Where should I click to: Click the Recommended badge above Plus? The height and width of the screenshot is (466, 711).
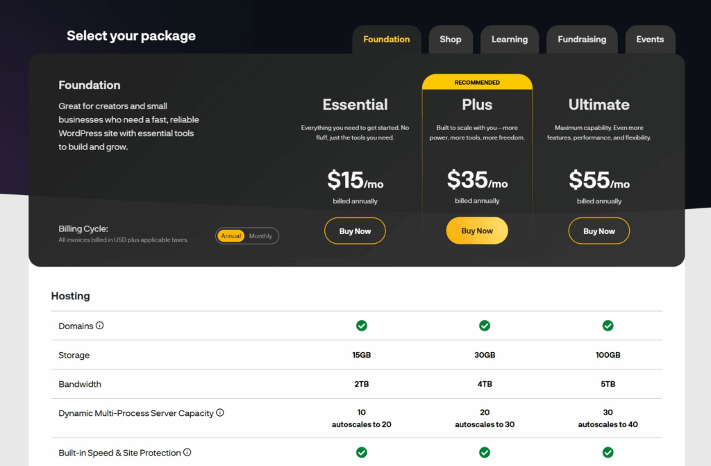pos(477,83)
